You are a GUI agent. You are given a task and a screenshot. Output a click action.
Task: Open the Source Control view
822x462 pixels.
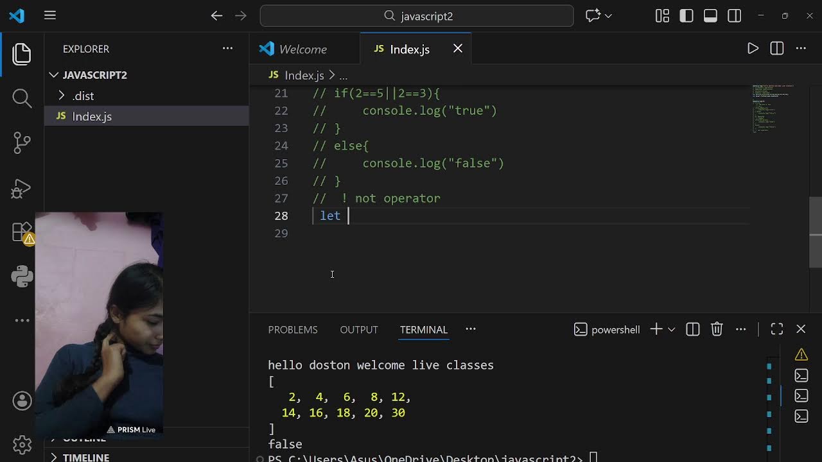pos(22,143)
